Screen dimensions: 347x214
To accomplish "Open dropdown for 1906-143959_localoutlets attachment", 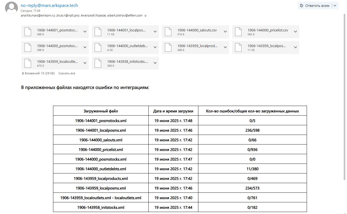I will tap(85, 63).
